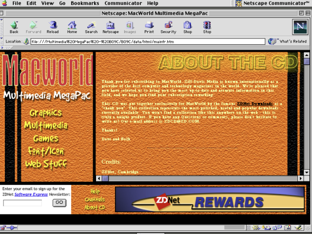Open the File menu
This screenshot has width=312, height=234.
[x=17, y=3]
